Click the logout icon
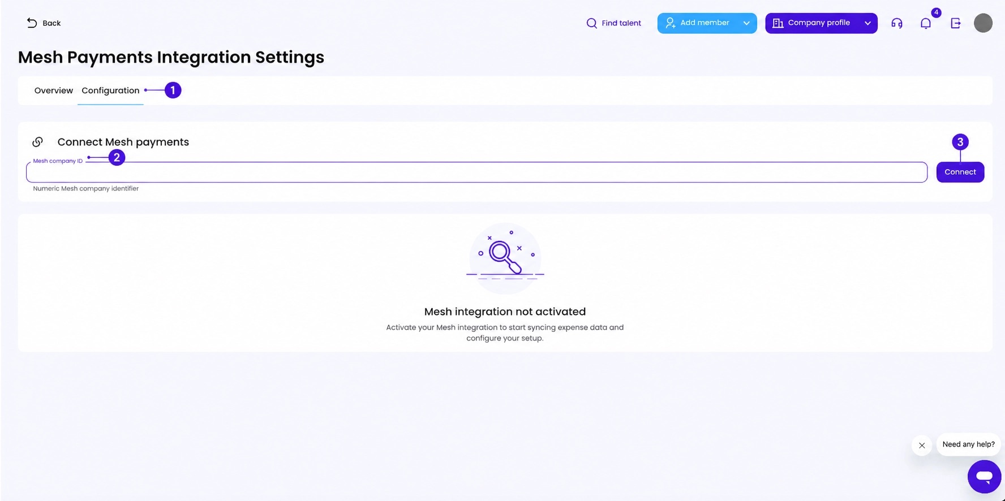1005x501 pixels. click(x=956, y=23)
